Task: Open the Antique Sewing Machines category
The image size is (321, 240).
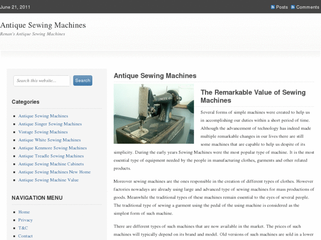Action: tap(43, 116)
